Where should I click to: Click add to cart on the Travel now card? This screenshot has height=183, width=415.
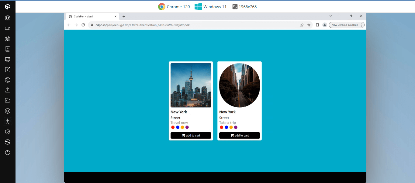pyautogui.click(x=191, y=135)
